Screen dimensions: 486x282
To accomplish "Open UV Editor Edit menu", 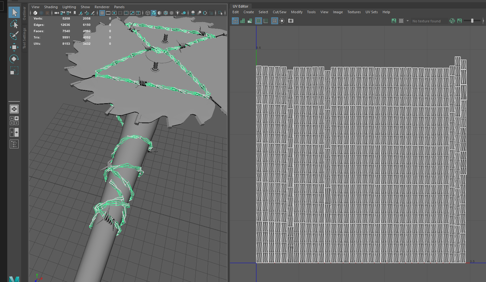I will pyautogui.click(x=236, y=12).
